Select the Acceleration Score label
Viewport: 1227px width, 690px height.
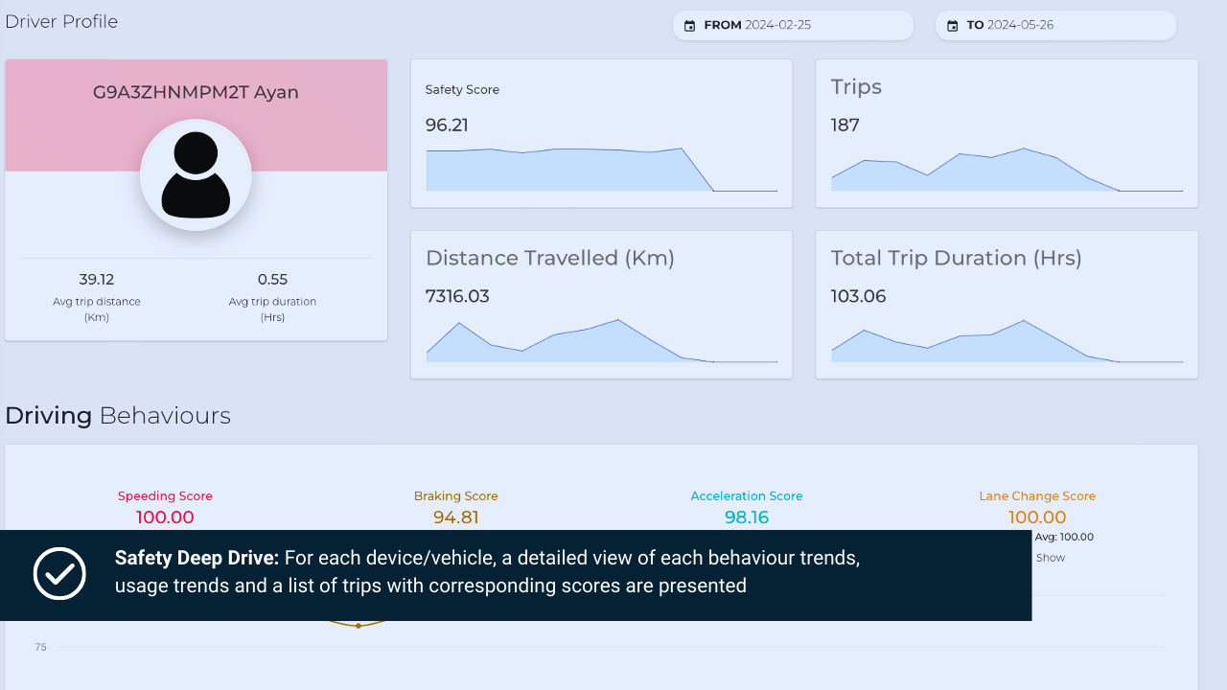746,496
